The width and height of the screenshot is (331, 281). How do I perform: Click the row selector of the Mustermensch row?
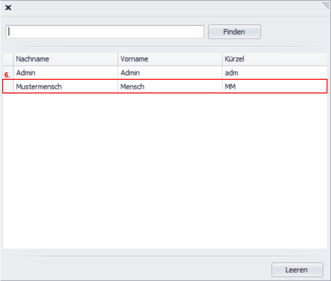point(8,87)
